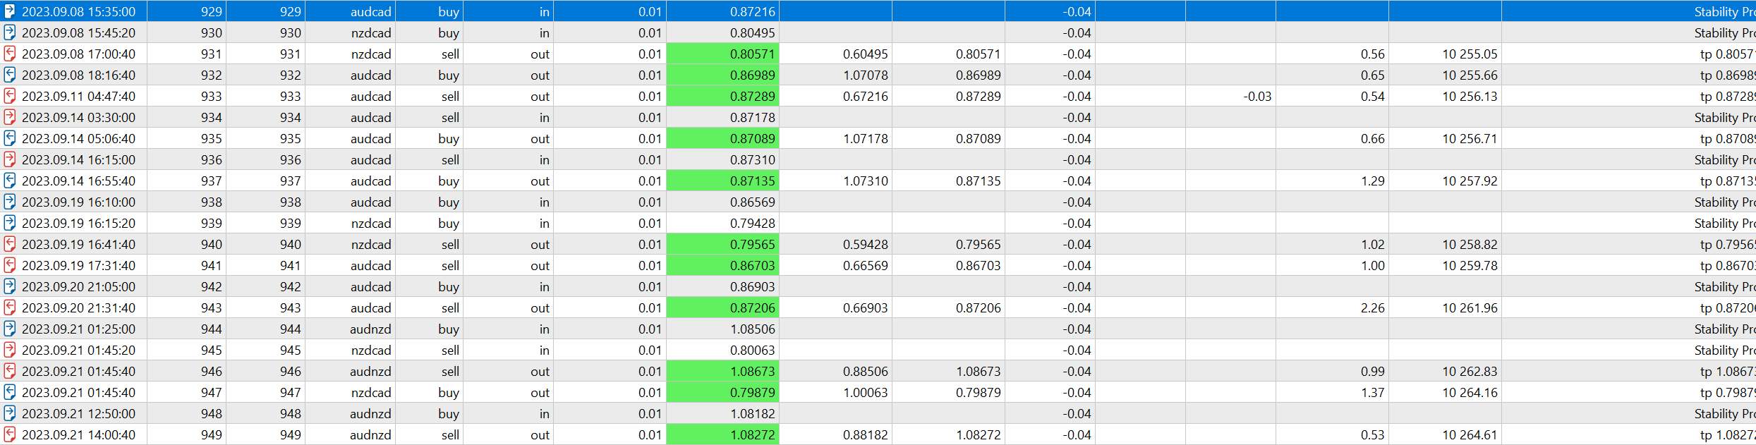The width and height of the screenshot is (1756, 445).
Task: Click the buy deal icon on row 932
Action: (10, 75)
